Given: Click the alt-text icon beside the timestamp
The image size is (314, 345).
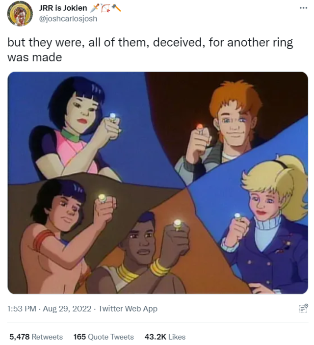Looking at the screenshot, I should point(303,309).
